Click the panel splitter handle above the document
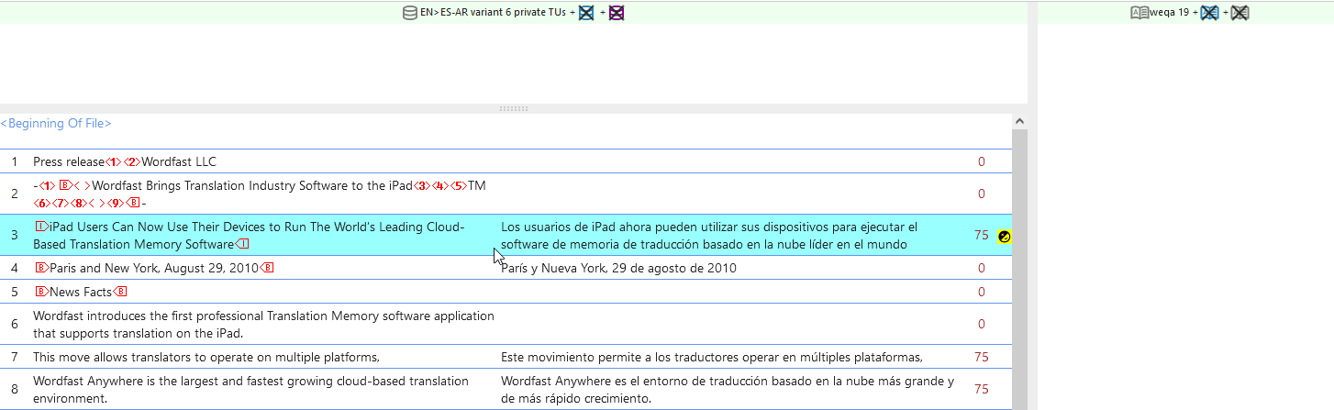This screenshot has width=1334, height=410. click(x=514, y=108)
